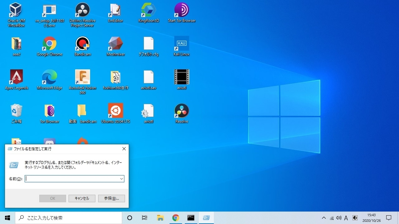
Task: Click the Google Chrome desktop icon
Action: [50, 46]
